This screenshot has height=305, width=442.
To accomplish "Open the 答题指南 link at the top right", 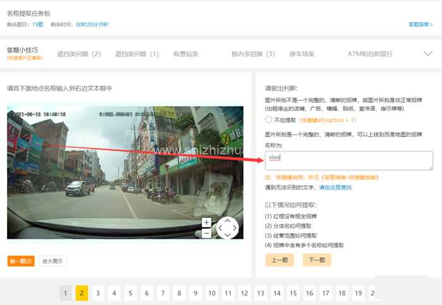I will [421, 25].
